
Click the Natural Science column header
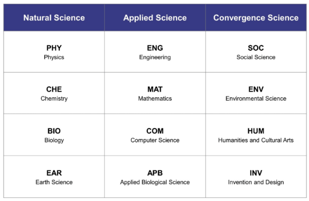click(x=54, y=17)
